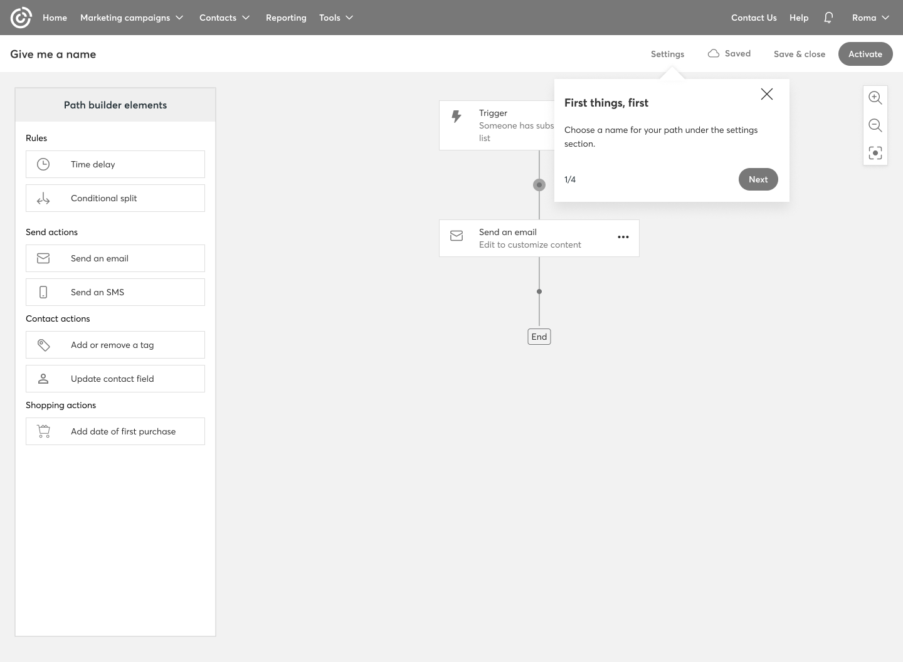
Task: Click the Trigger lightning bolt icon
Action: (457, 116)
